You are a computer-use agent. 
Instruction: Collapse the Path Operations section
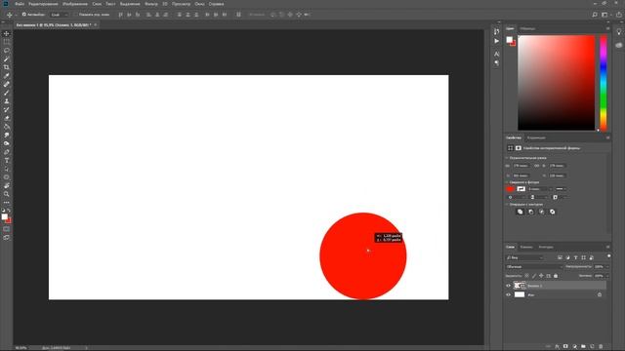pos(508,204)
